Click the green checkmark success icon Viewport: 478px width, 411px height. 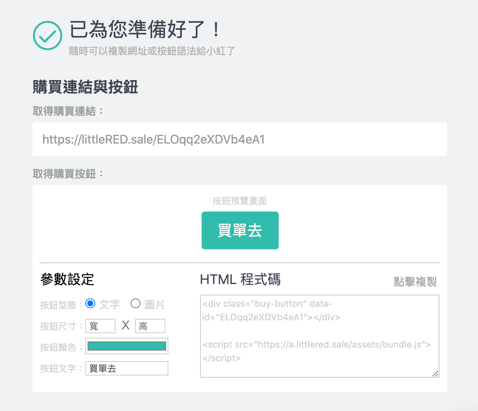tap(48, 36)
